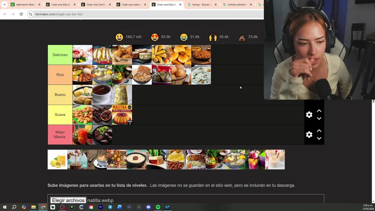375x211 pixels.
Task: Click the heart-eyes reaction 55.5k
Action: [160, 37]
